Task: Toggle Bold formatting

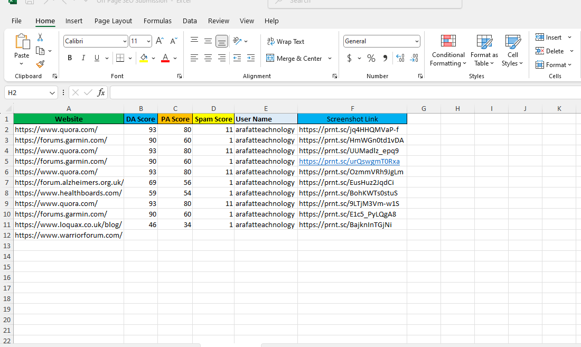Action: point(70,58)
